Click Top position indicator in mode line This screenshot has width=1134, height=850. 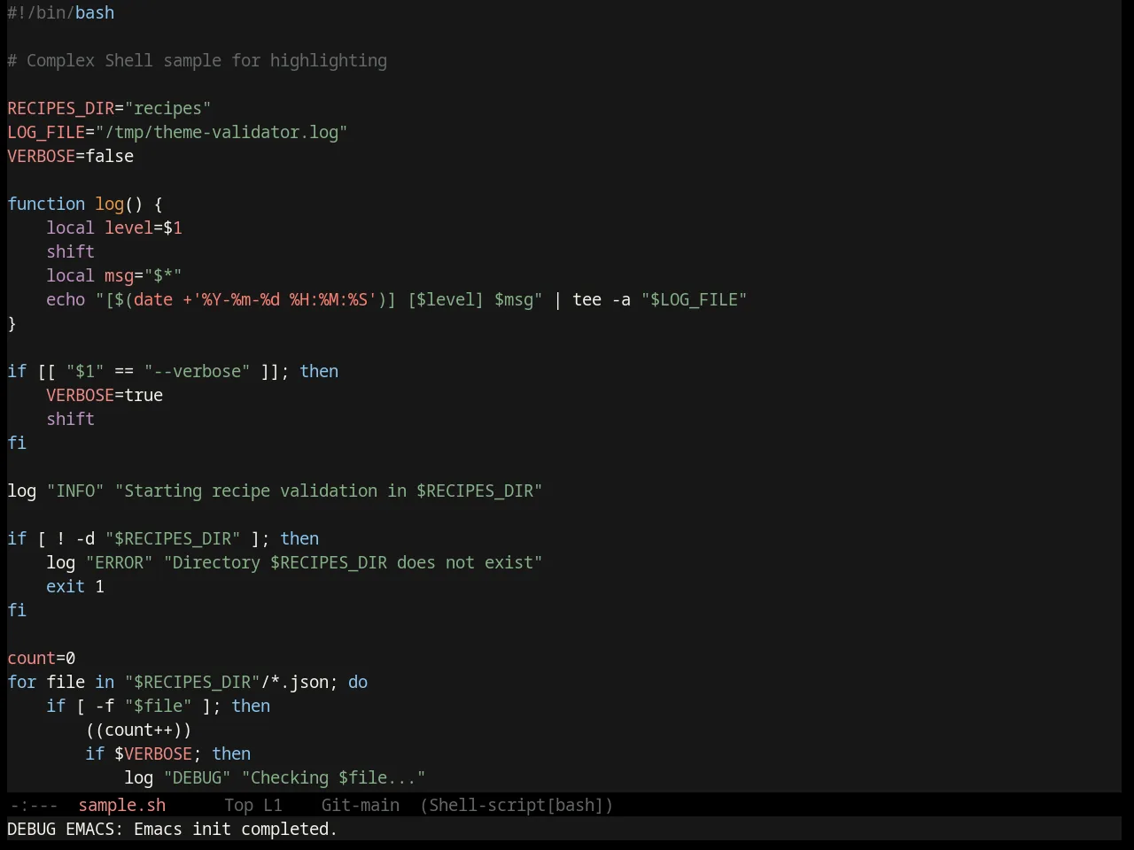(x=238, y=805)
